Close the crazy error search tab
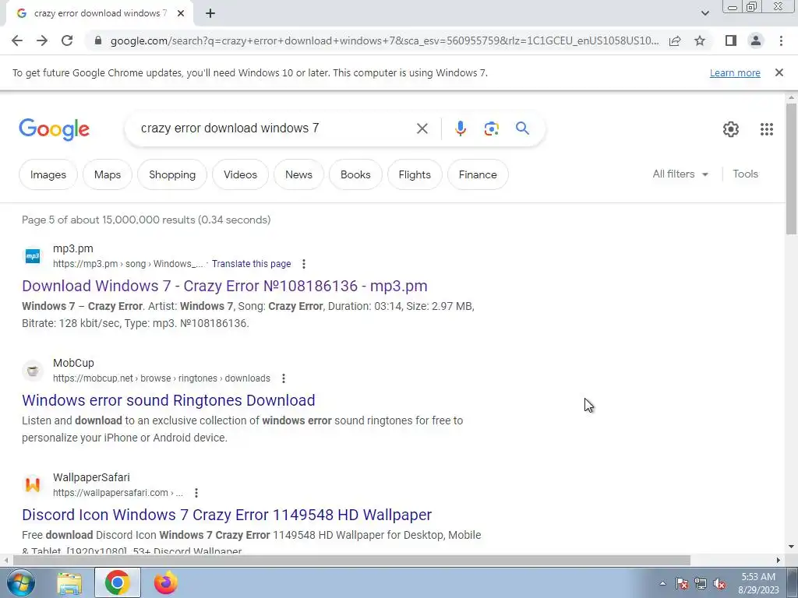This screenshot has width=798, height=598. [x=181, y=13]
